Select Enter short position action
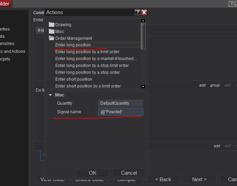This screenshot has height=186, width=237. tap(74, 79)
